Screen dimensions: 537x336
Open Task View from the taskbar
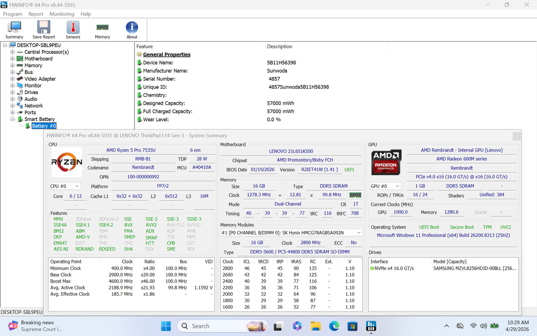tap(278, 326)
